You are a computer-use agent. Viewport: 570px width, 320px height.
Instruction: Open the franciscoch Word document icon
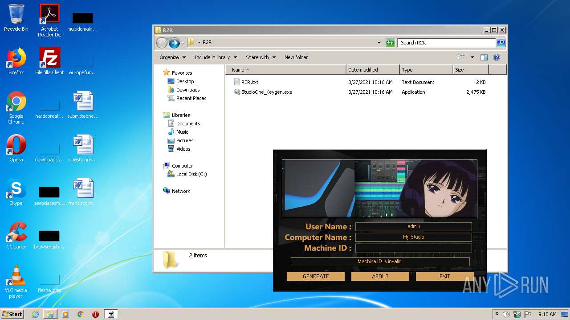83,192
